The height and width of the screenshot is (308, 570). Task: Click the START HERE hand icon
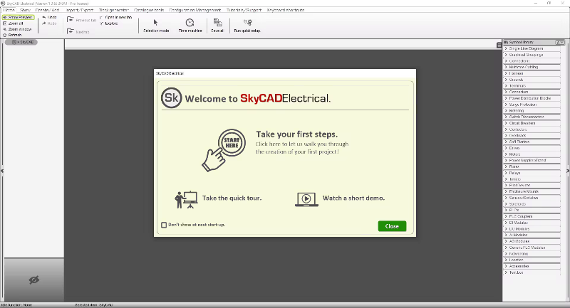coord(224,147)
